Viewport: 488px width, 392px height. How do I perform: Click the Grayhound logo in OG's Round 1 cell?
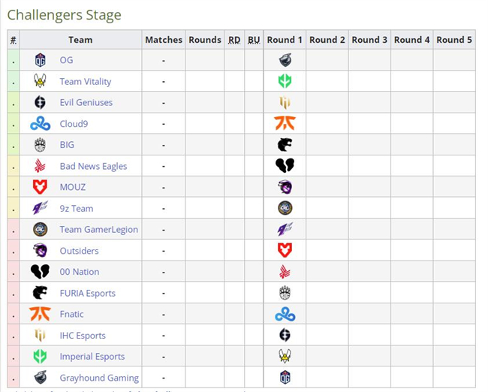point(285,60)
